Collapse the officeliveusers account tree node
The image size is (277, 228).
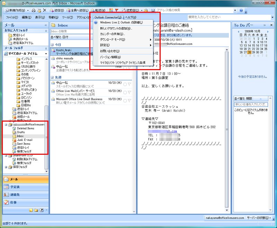point(6,124)
